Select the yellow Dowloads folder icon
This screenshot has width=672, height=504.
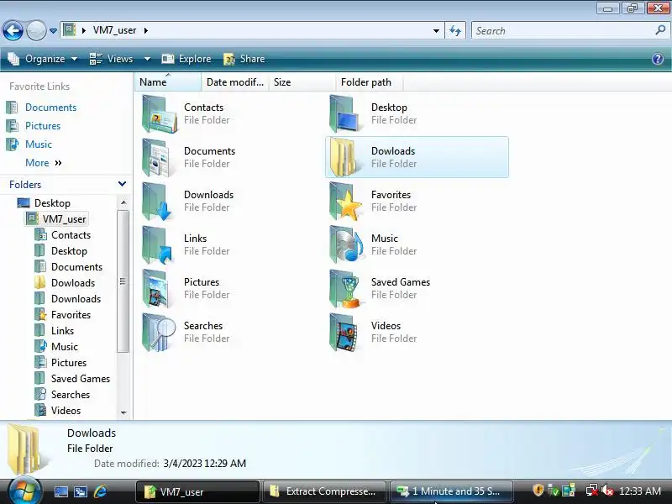tap(343, 158)
